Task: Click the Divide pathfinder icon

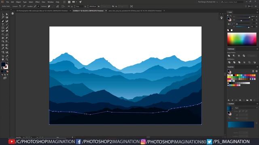Action: coord(229,62)
